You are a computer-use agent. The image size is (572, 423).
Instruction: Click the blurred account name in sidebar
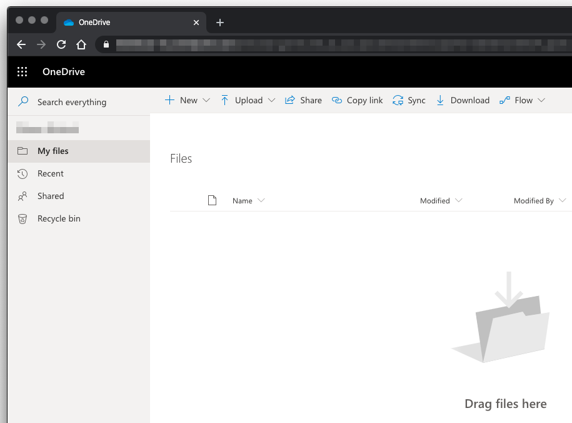click(48, 127)
